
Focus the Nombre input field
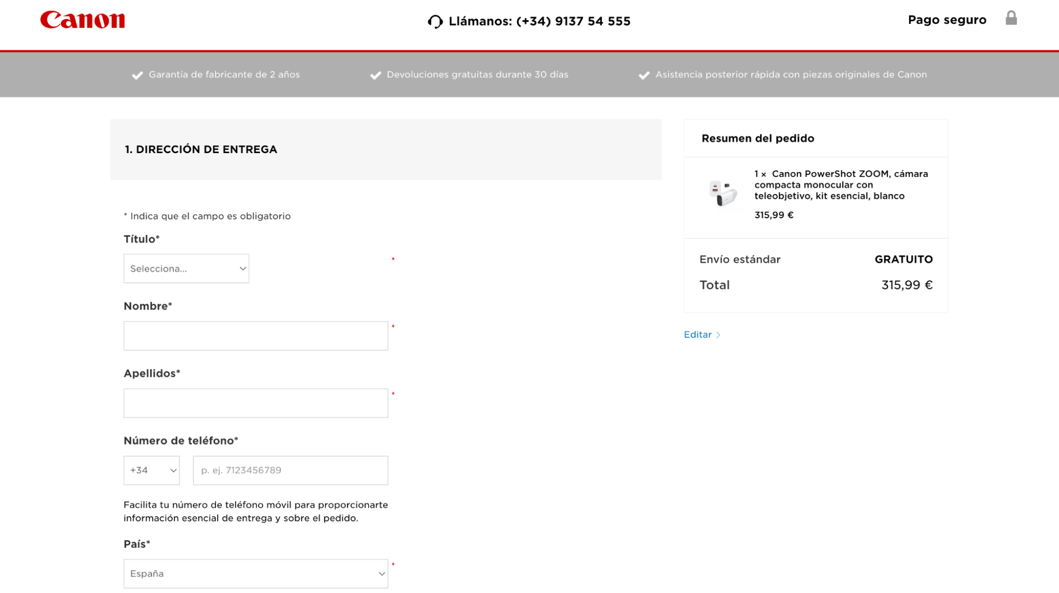255,336
